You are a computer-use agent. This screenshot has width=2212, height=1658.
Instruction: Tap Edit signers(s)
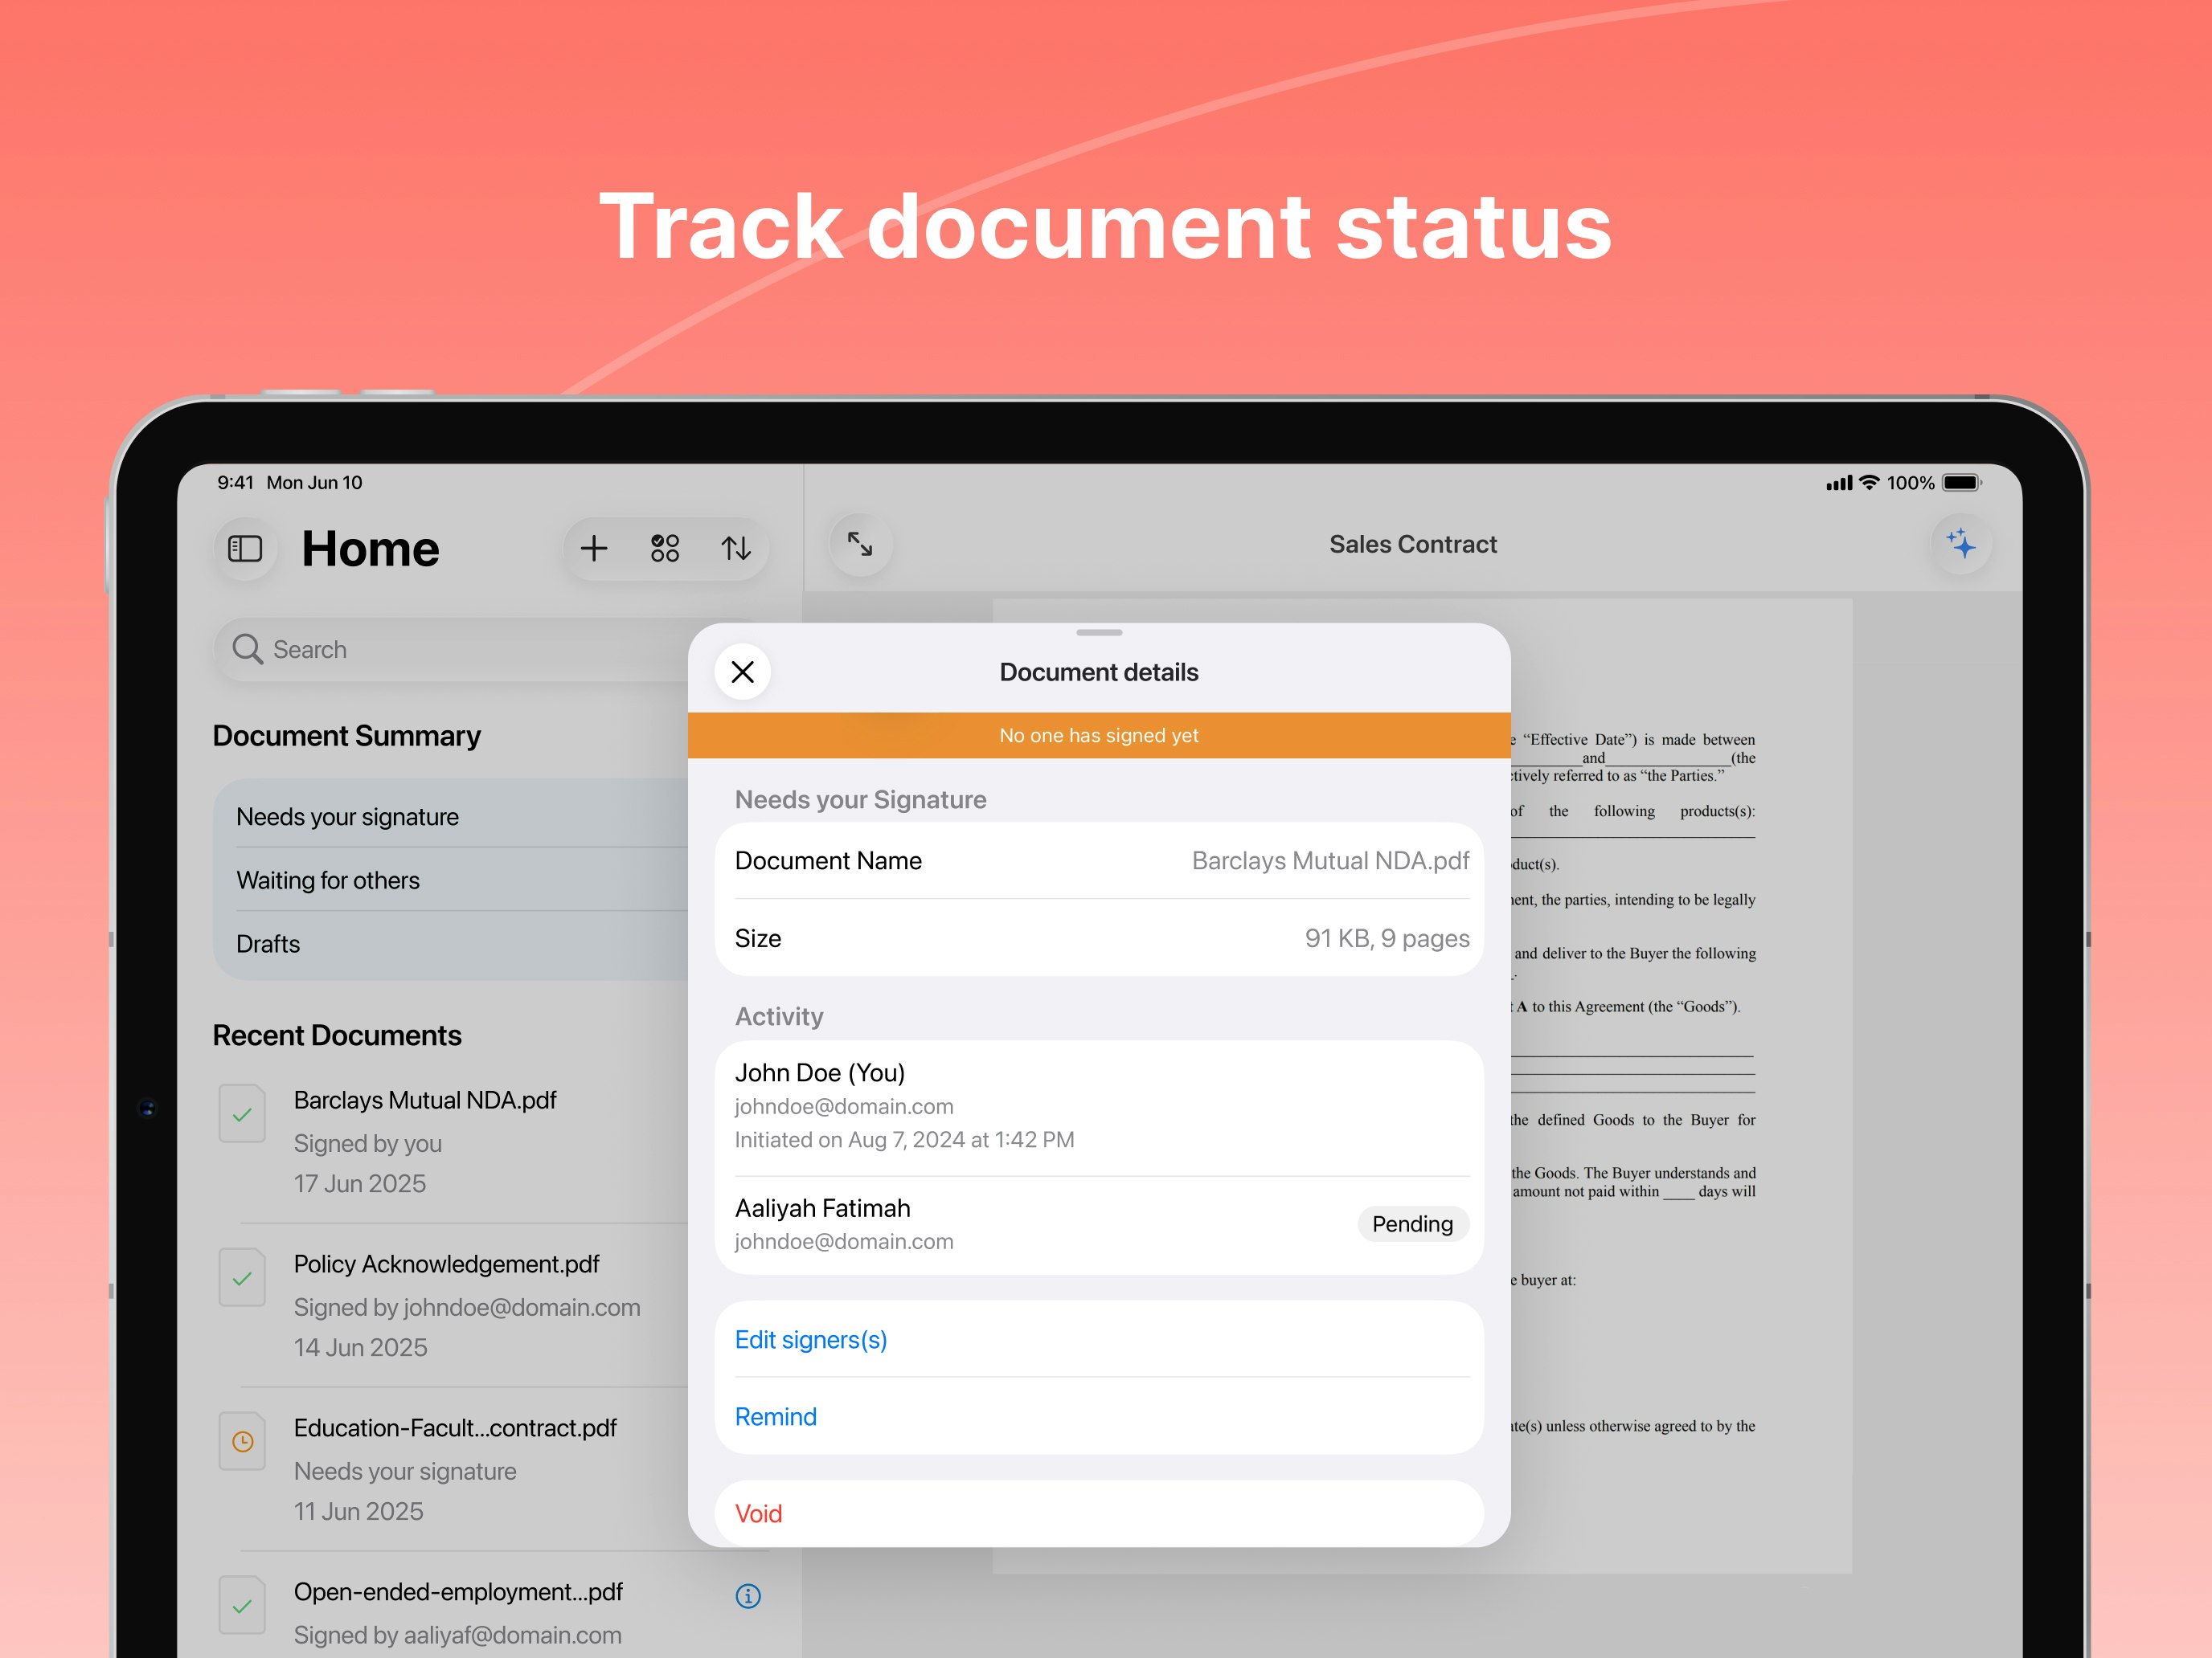click(x=810, y=1339)
